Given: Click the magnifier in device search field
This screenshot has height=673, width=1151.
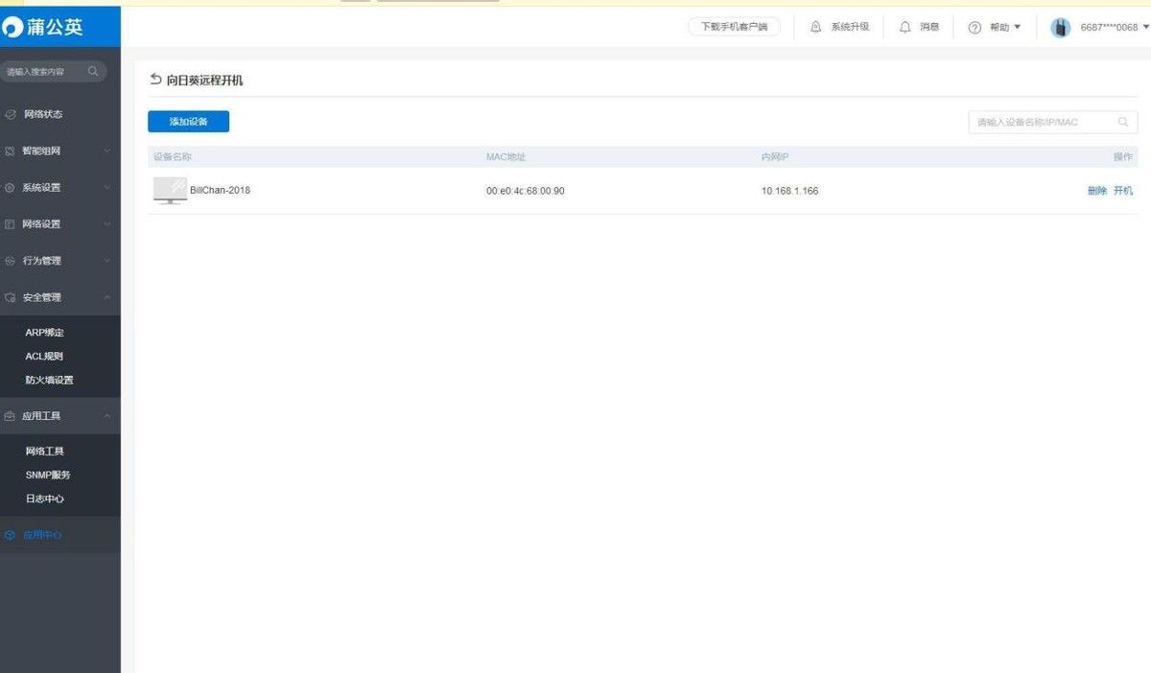Looking at the screenshot, I should click(x=1122, y=122).
